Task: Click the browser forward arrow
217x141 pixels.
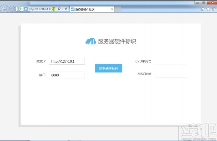Action: 12,9
